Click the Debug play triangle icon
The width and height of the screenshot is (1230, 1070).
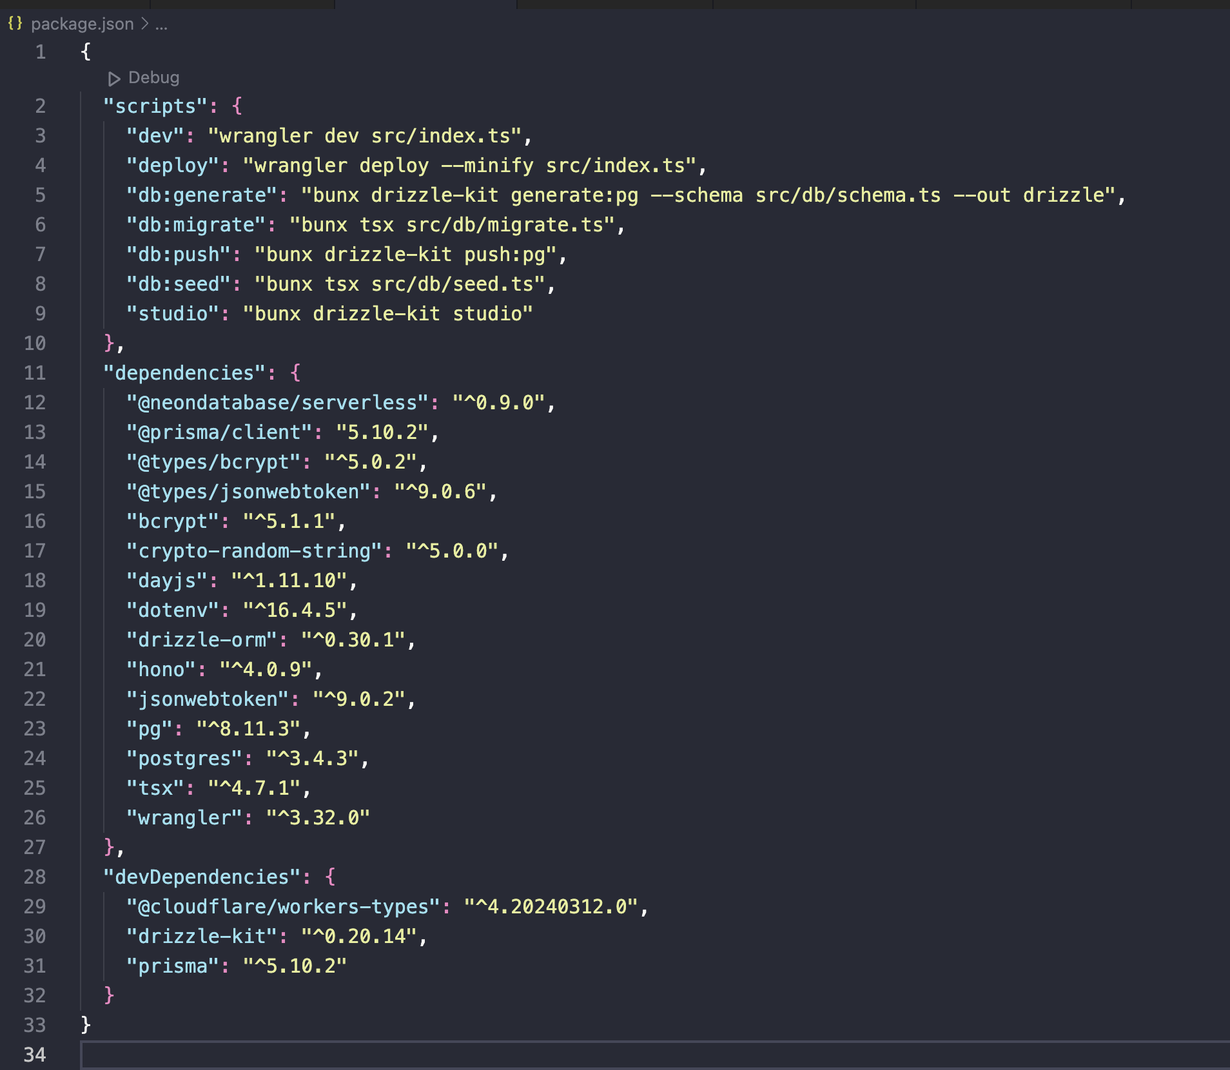pyautogui.click(x=114, y=79)
